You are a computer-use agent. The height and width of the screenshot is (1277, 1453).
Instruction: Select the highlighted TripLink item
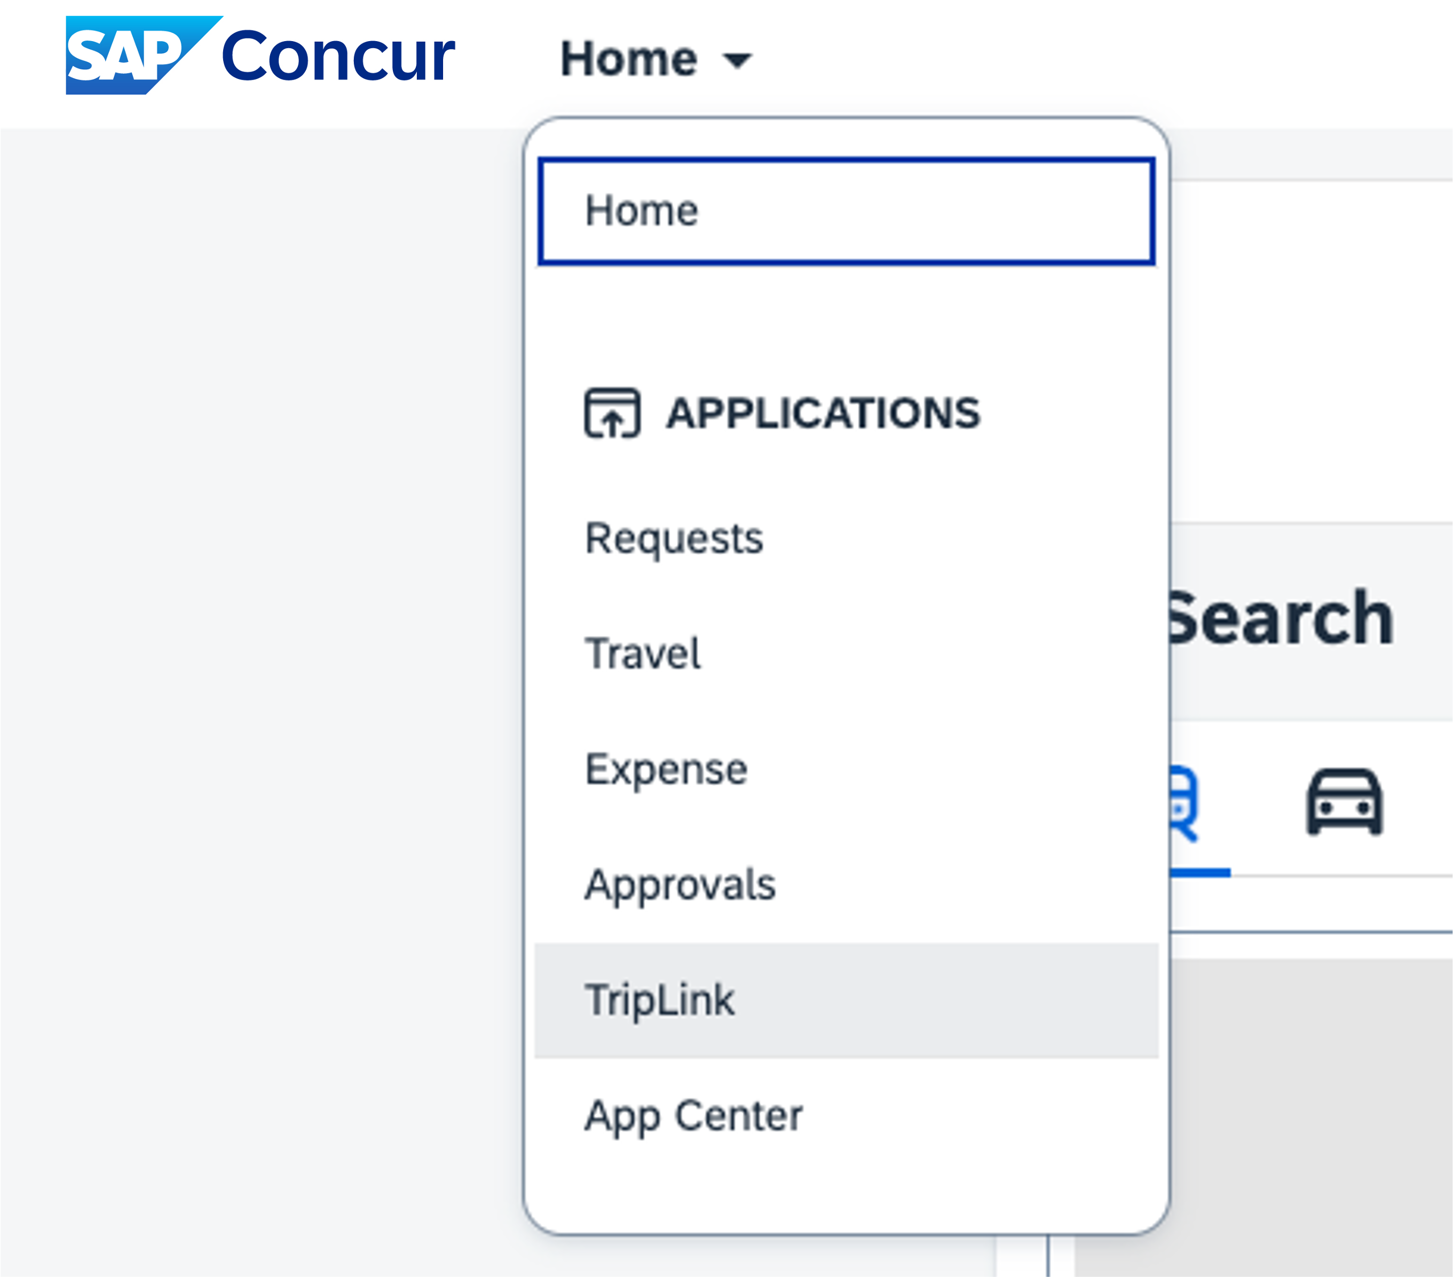(x=846, y=1000)
